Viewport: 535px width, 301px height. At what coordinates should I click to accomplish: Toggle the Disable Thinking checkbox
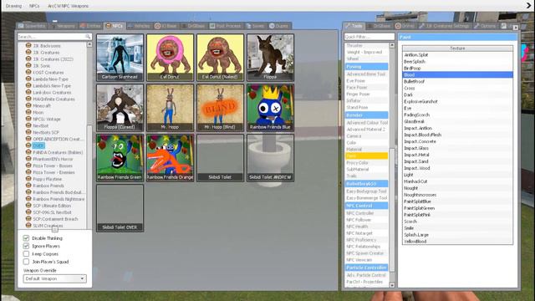tap(26, 237)
